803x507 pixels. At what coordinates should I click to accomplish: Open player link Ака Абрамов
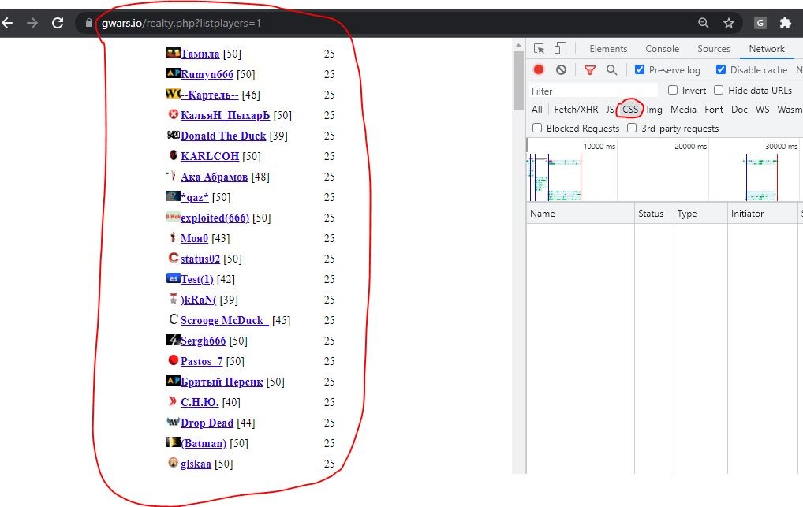click(214, 177)
